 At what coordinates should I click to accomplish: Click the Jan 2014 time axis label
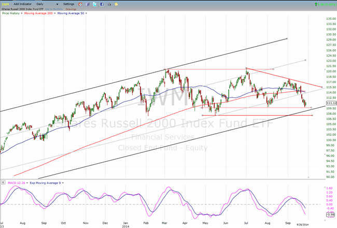tap(126, 224)
